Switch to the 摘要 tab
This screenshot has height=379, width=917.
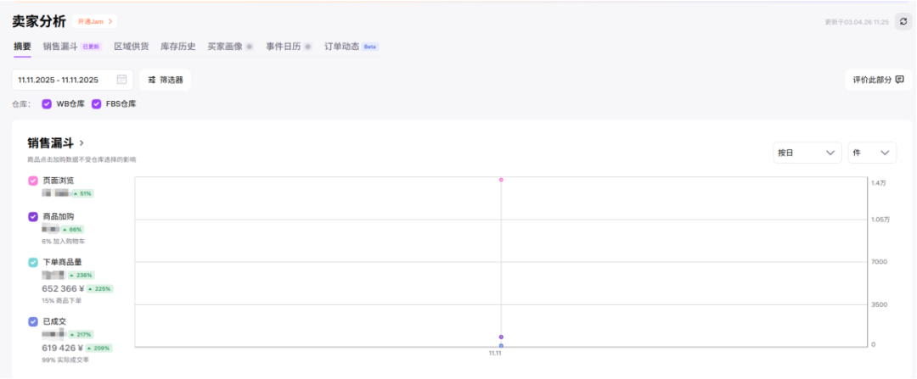click(22, 47)
